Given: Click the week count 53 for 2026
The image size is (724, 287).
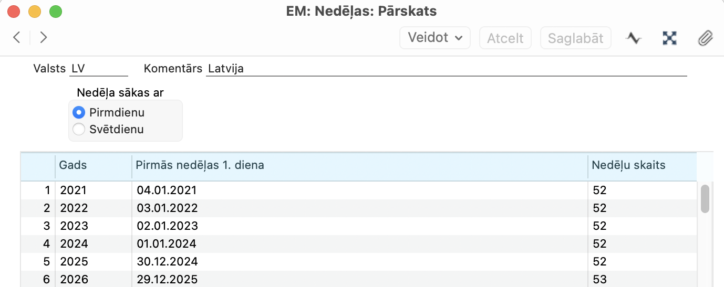Looking at the screenshot, I should pyautogui.click(x=643, y=279).
